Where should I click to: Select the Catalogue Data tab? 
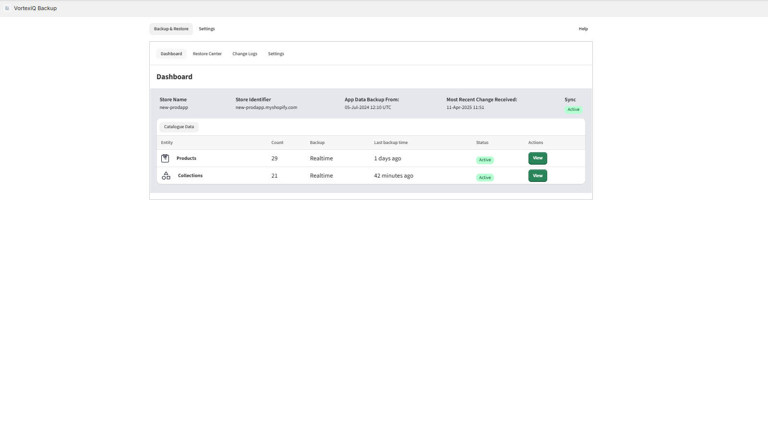point(179,127)
